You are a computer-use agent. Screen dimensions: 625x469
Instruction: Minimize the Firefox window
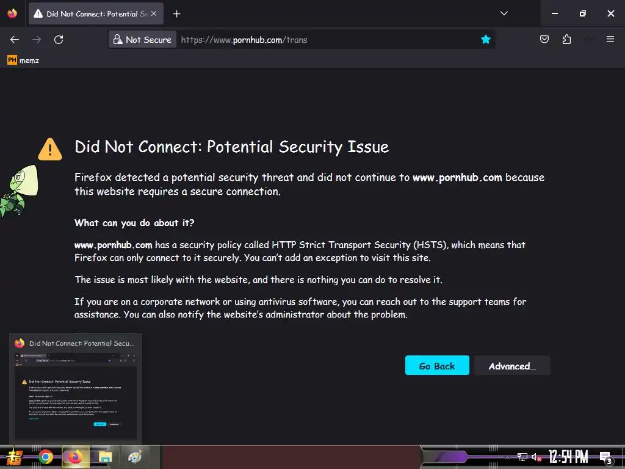pyautogui.click(x=554, y=13)
